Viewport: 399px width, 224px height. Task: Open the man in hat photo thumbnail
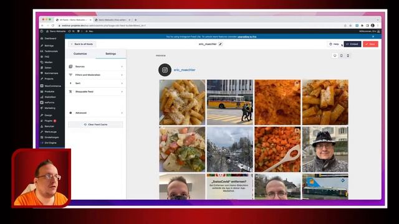tap(325, 149)
